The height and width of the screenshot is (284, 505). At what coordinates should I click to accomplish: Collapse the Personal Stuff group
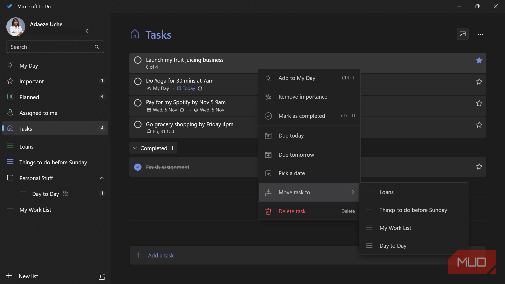coord(102,178)
